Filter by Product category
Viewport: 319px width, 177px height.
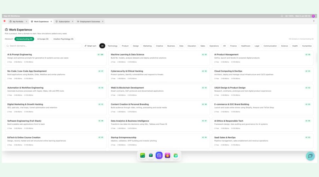pyautogui.click(x=125, y=46)
